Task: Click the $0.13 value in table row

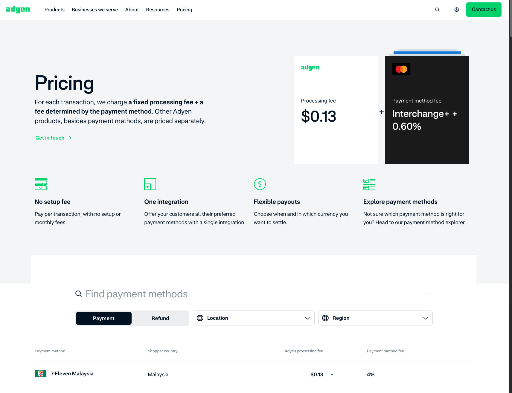Action: coord(317,374)
